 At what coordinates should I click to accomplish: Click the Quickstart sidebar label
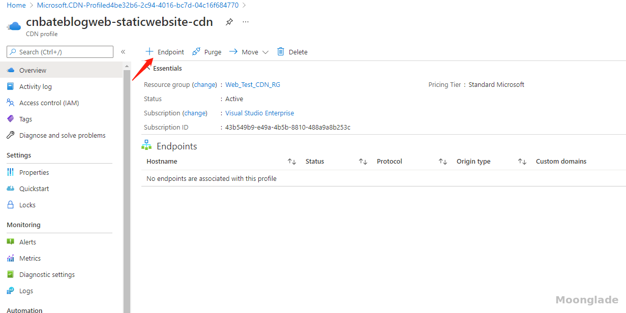[34, 189]
